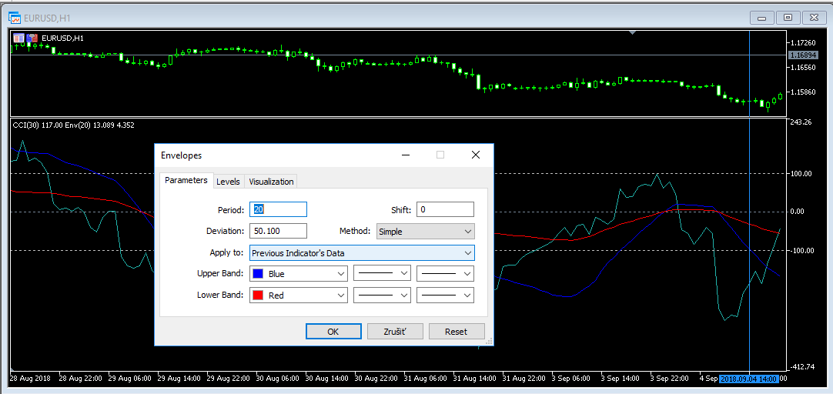The width and height of the screenshot is (833, 394).
Task: Click the chart shift triangle marker at top
Action: click(631, 33)
